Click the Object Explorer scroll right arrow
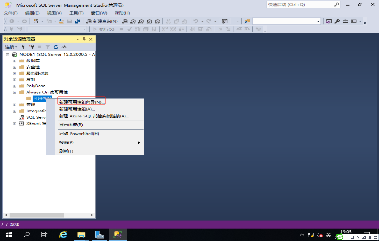 [92, 215]
